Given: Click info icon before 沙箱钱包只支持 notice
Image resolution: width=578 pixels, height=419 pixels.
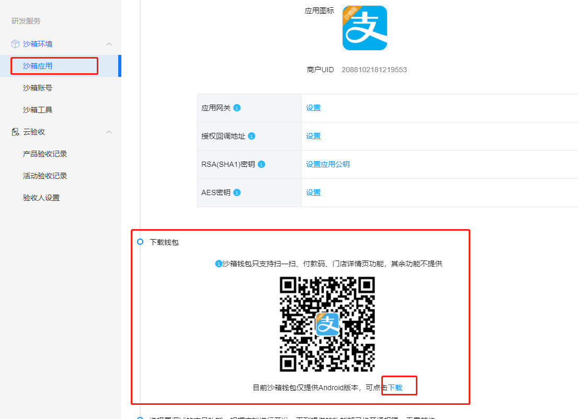Looking at the screenshot, I should point(219,264).
